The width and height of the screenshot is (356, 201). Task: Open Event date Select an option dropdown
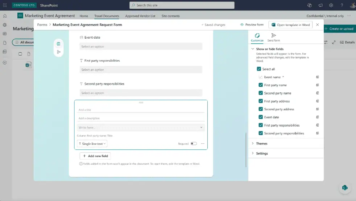(141, 46)
